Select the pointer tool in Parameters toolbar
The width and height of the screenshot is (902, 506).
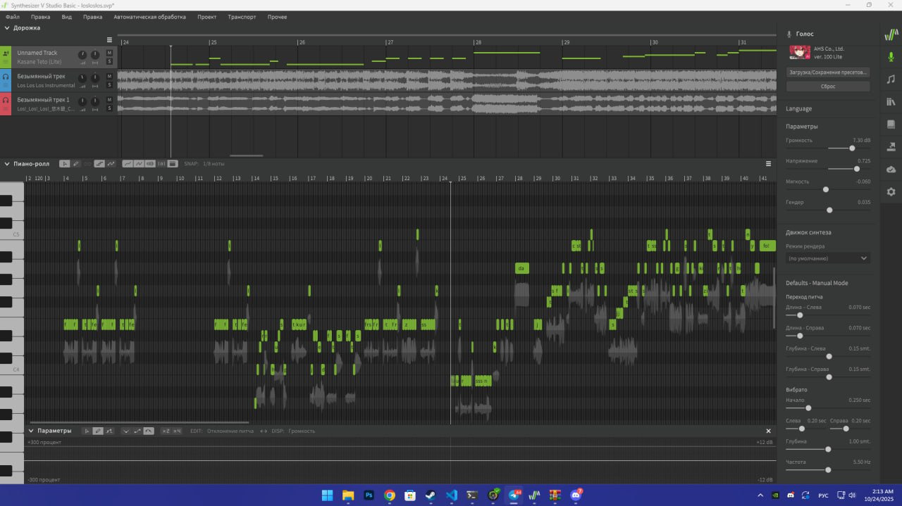pyautogui.click(x=86, y=431)
